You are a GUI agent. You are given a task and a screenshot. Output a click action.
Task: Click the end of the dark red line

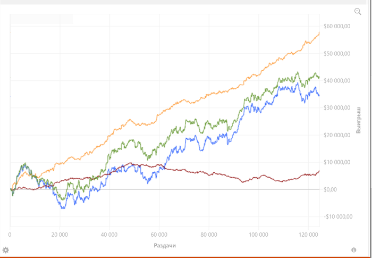[x=319, y=171]
